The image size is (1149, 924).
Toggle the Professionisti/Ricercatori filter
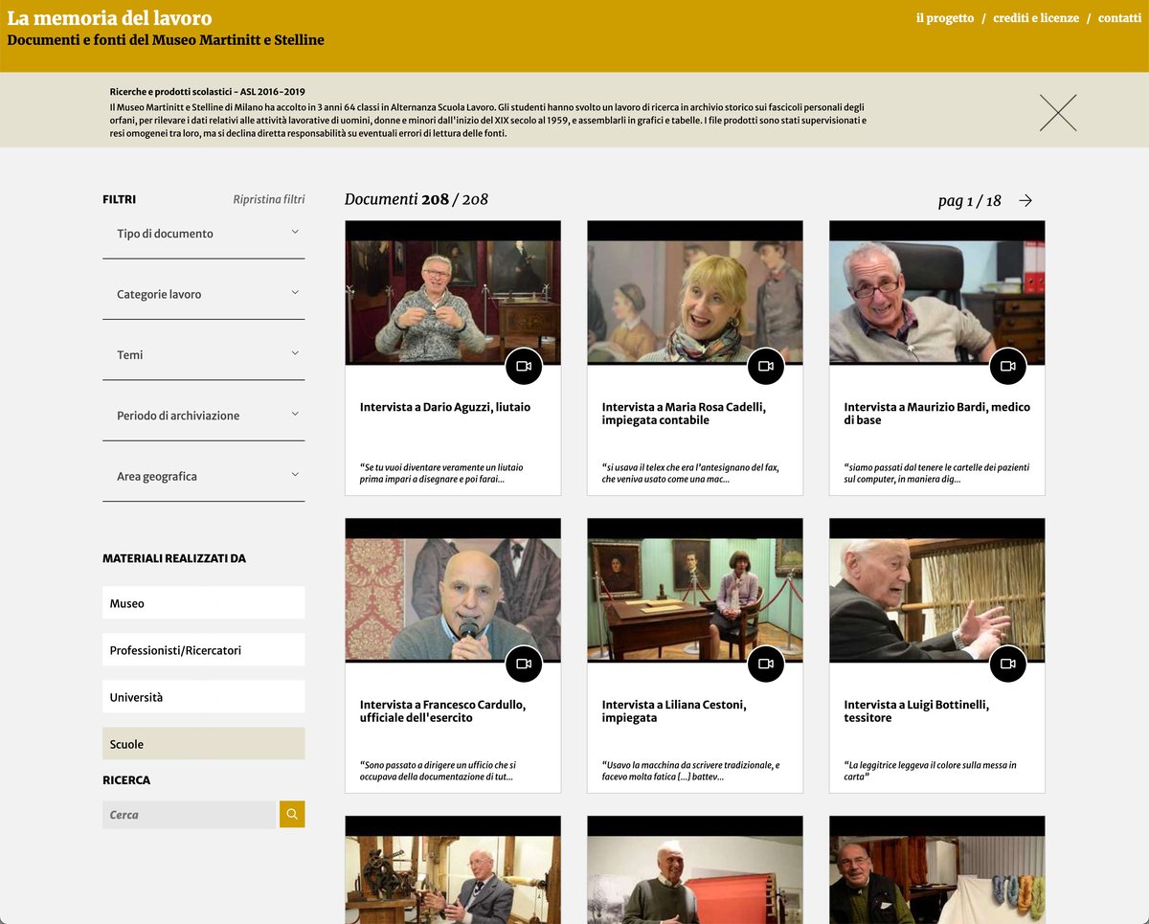[x=204, y=650]
